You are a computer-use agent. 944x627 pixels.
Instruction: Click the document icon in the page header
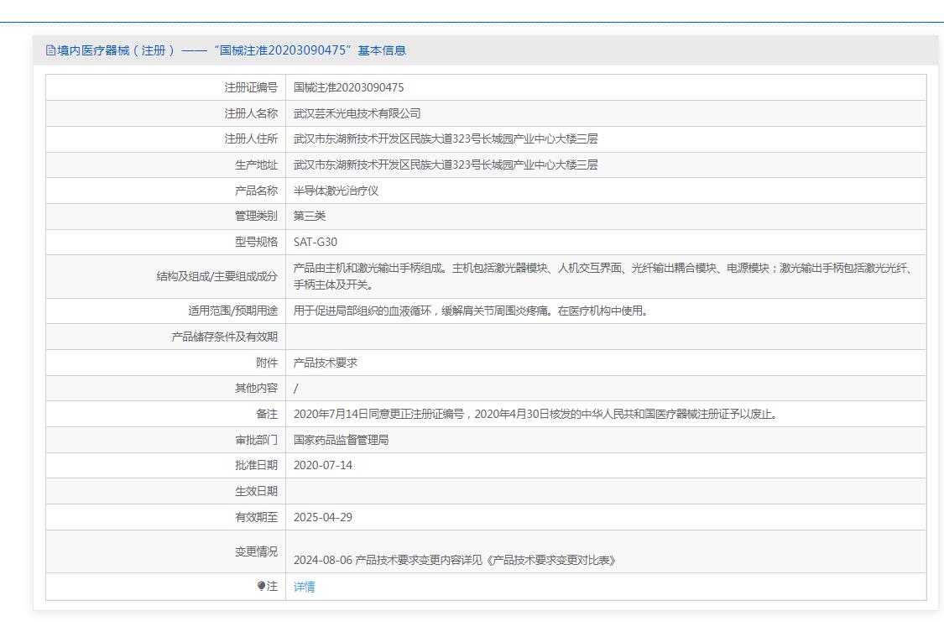(x=50, y=50)
